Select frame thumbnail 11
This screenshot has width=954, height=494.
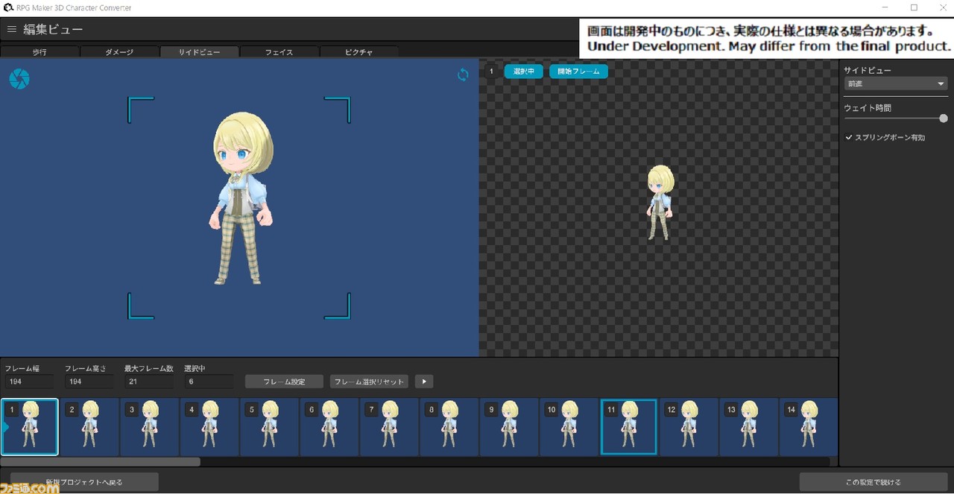pyautogui.click(x=628, y=427)
